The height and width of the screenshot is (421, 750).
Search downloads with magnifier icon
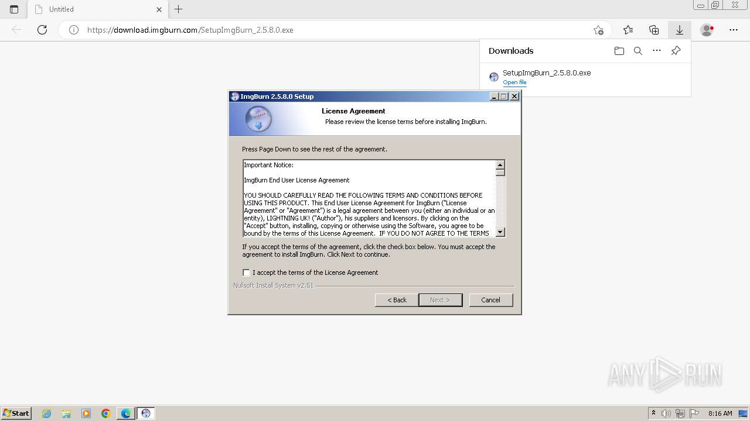pos(638,51)
